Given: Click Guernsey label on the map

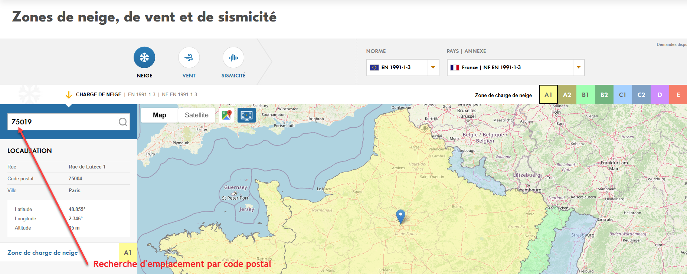Looking at the screenshot, I should pyautogui.click(x=236, y=187).
